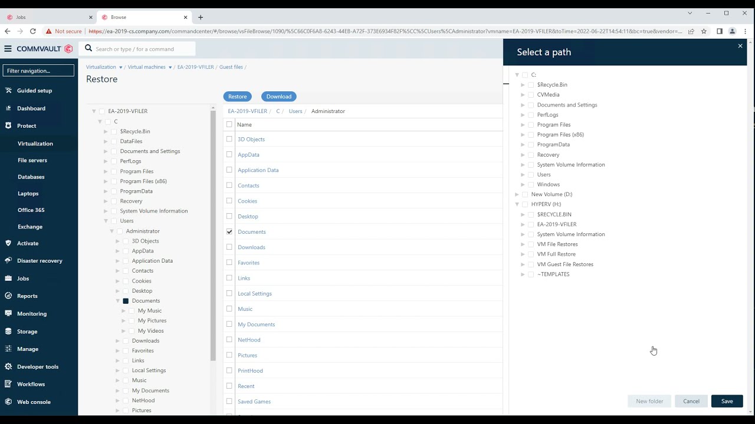Share this page from address bar

tap(691, 31)
